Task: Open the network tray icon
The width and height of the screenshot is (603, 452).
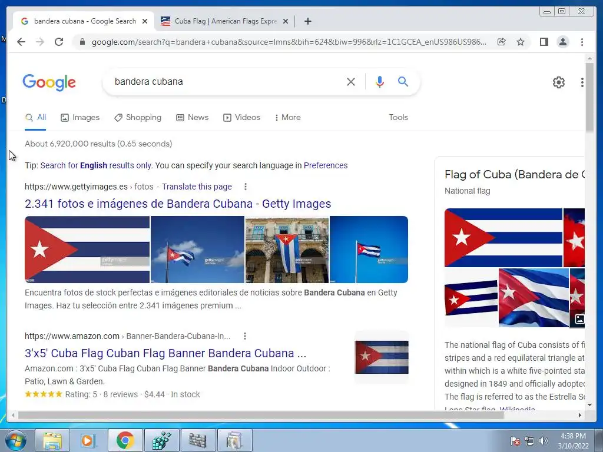Action: point(529,440)
